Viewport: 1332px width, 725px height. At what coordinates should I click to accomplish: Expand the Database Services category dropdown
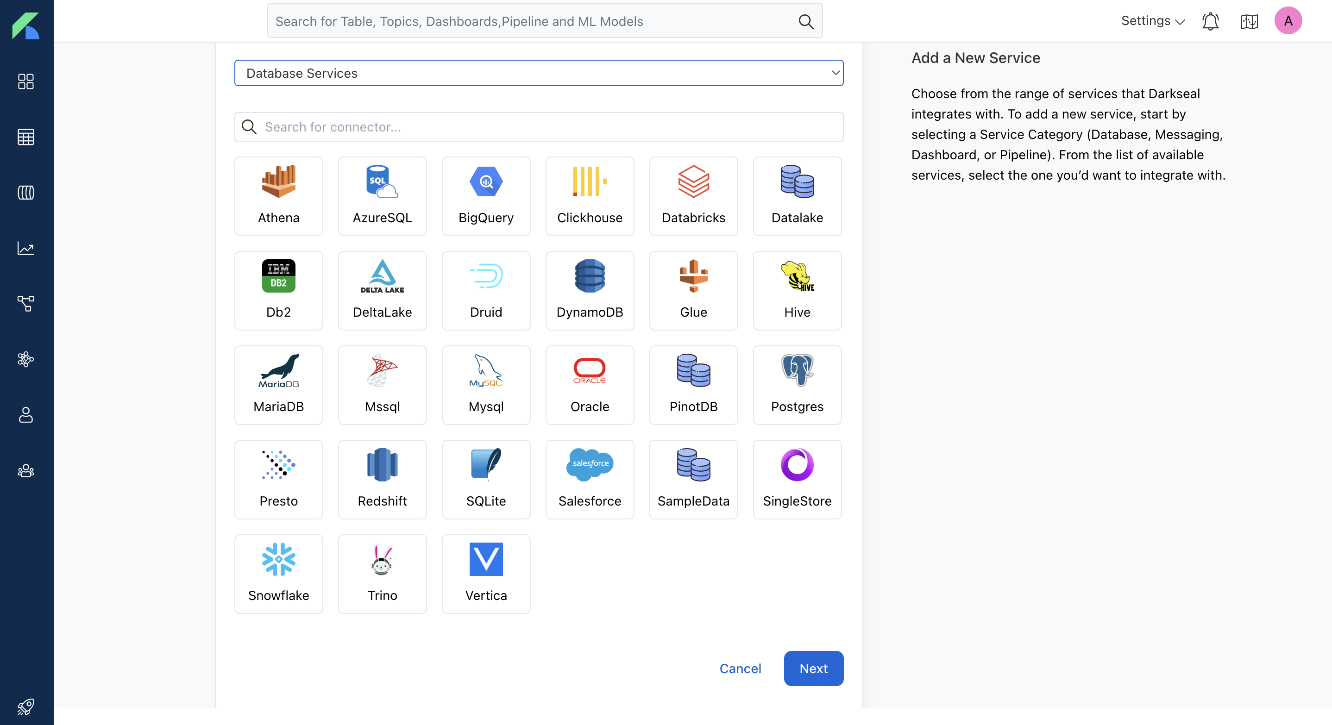538,73
